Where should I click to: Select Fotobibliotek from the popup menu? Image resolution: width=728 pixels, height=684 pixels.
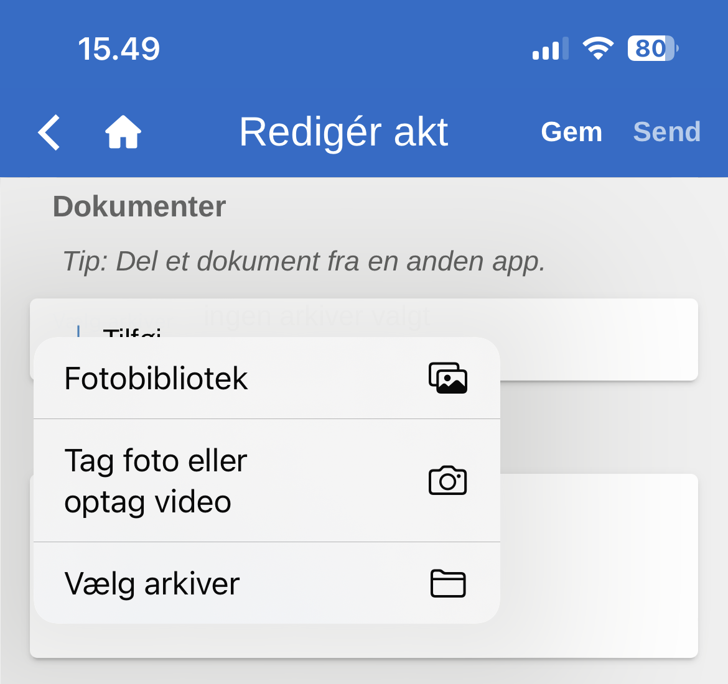(156, 378)
